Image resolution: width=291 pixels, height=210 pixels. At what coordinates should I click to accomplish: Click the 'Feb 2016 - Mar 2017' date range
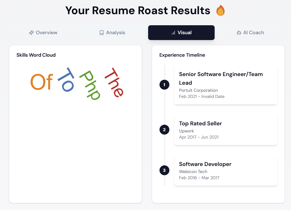tap(199, 178)
